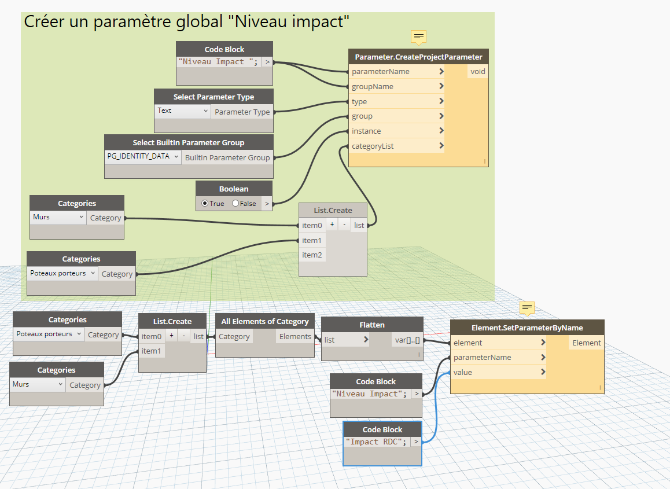Select the All Elements of Category node header
The height and width of the screenshot is (489, 670).
pyautogui.click(x=265, y=321)
